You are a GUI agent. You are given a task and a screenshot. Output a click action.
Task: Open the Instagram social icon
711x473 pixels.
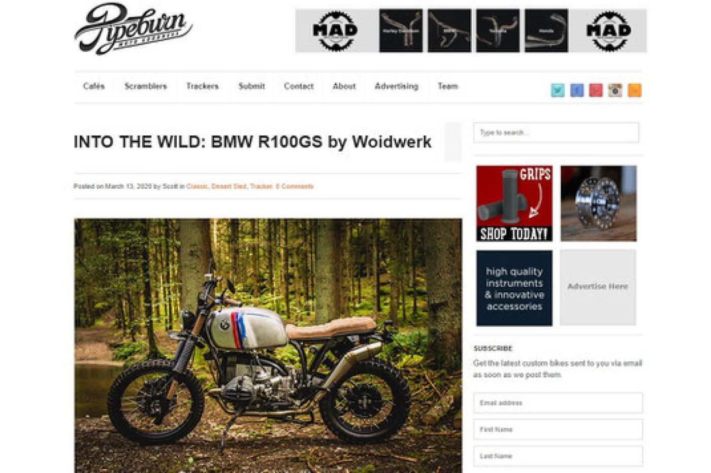[615, 90]
